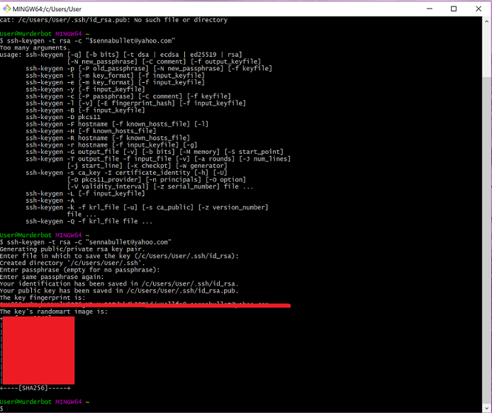
Task: Click the Git Bash icon in title bar
Action: [x=6, y=9]
